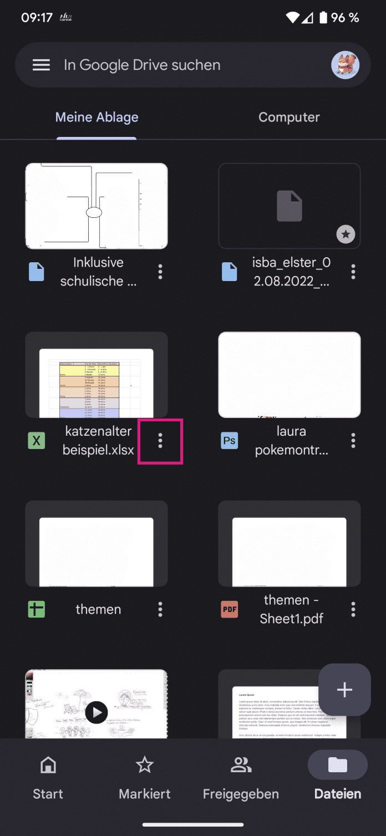
Task: Open the katzenalter beispiel.xlsx thumbnail
Action: (96, 375)
